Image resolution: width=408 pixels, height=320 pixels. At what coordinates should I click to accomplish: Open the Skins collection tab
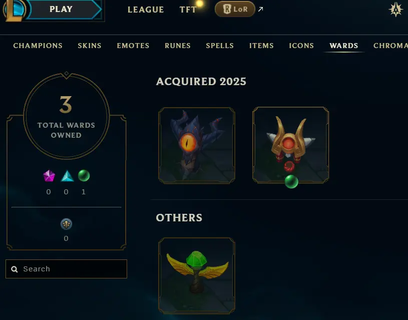tap(90, 46)
